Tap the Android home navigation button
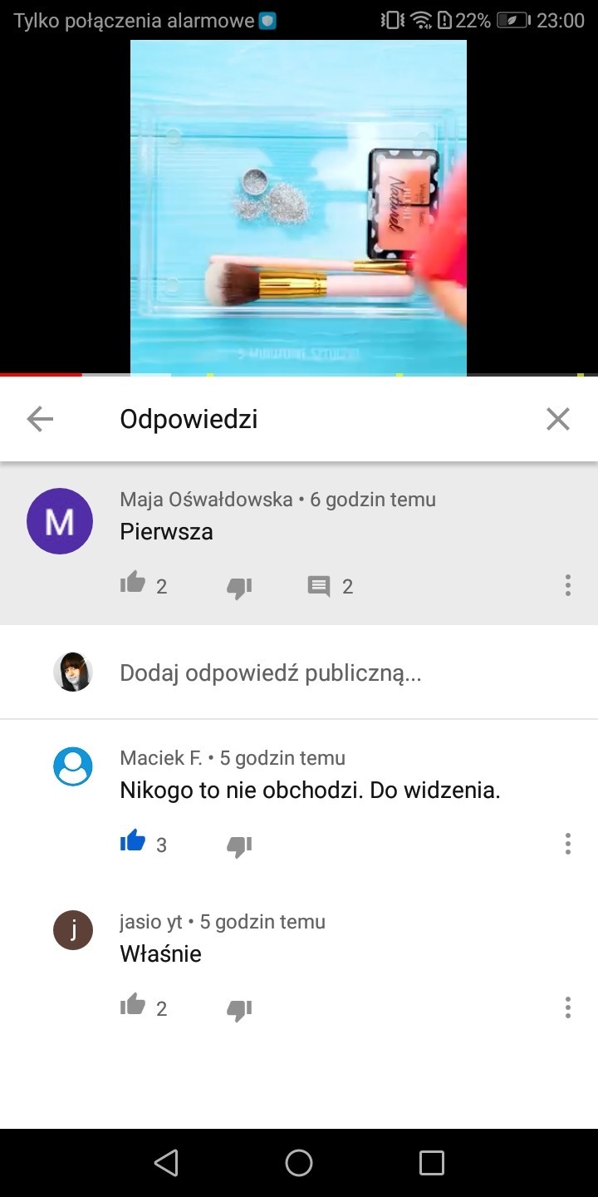This screenshot has width=598, height=1197. [299, 1163]
